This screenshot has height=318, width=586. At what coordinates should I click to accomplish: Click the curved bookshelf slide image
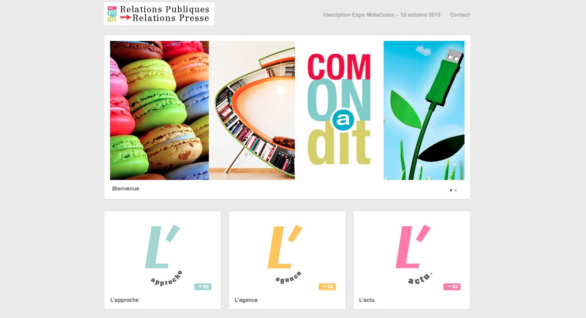[x=252, y=110]
